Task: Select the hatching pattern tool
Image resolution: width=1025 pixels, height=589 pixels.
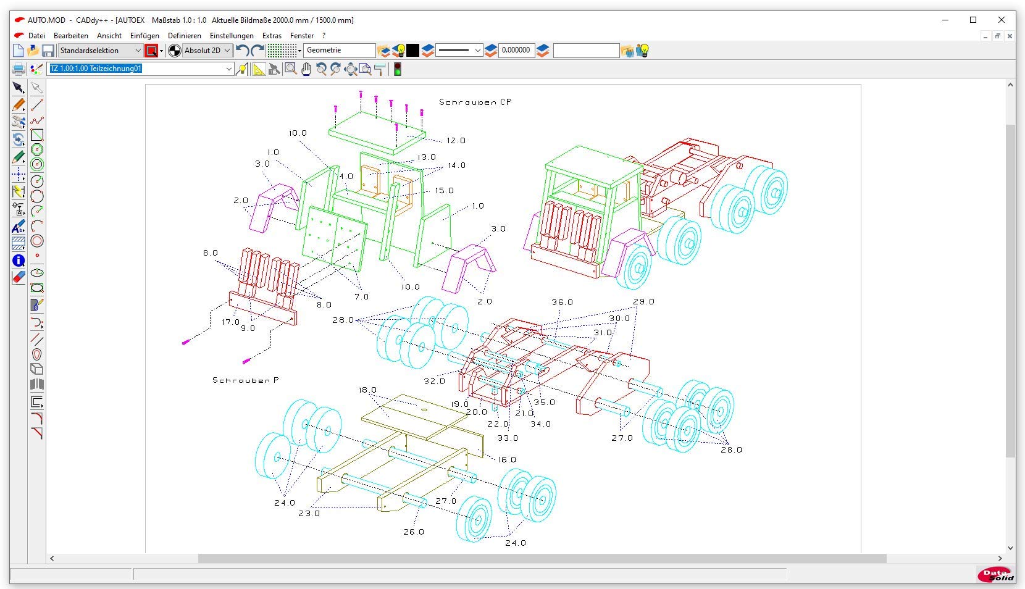Action: [19, 243]
